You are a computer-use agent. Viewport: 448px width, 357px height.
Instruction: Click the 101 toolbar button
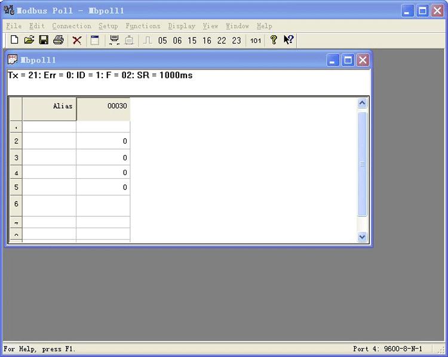256,41
